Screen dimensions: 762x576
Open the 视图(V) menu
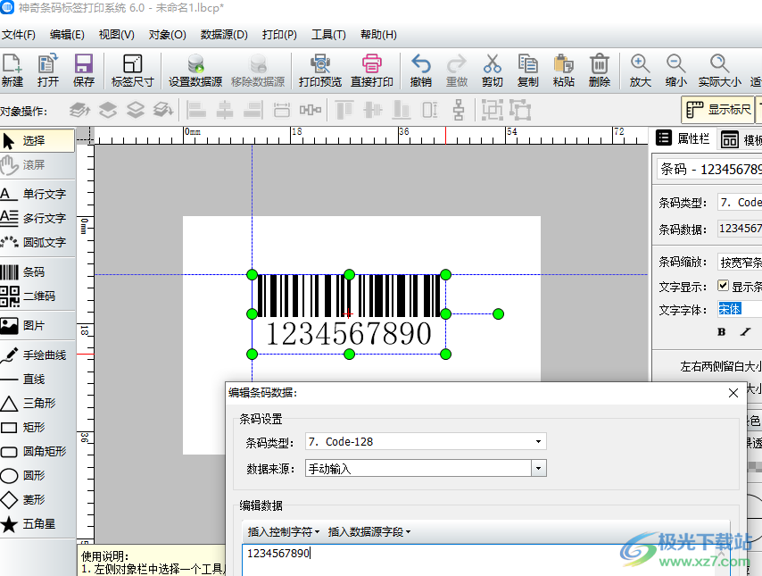pyautogui.click(x=117, y=35)
